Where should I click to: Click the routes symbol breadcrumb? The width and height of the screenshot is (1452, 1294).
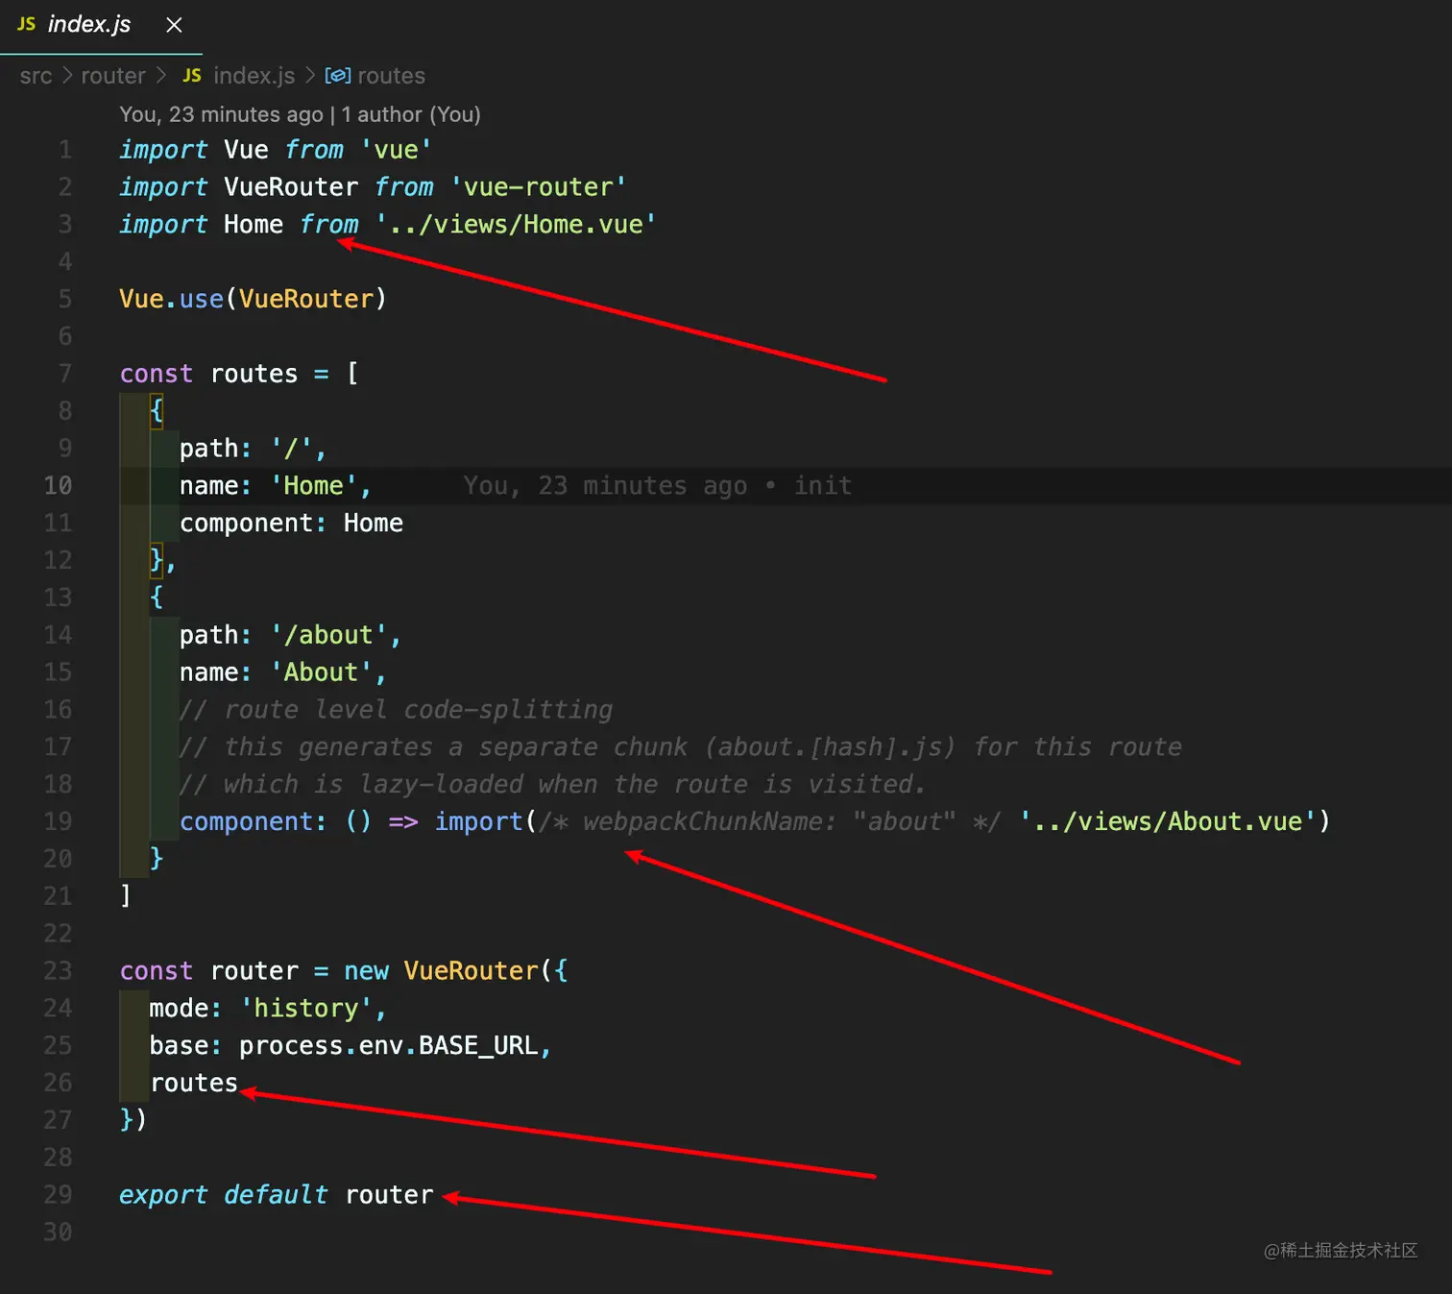(391, 76)
